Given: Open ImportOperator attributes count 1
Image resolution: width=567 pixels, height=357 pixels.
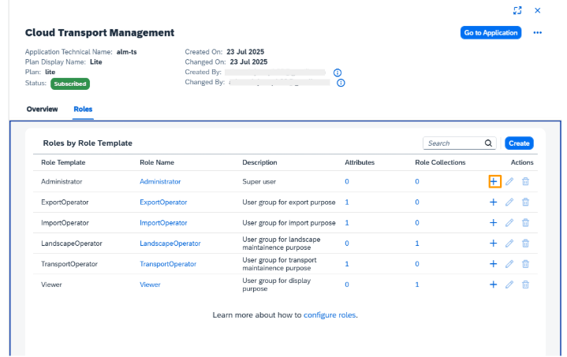Looking at the screenshot, I should click(x=347, y=222).
